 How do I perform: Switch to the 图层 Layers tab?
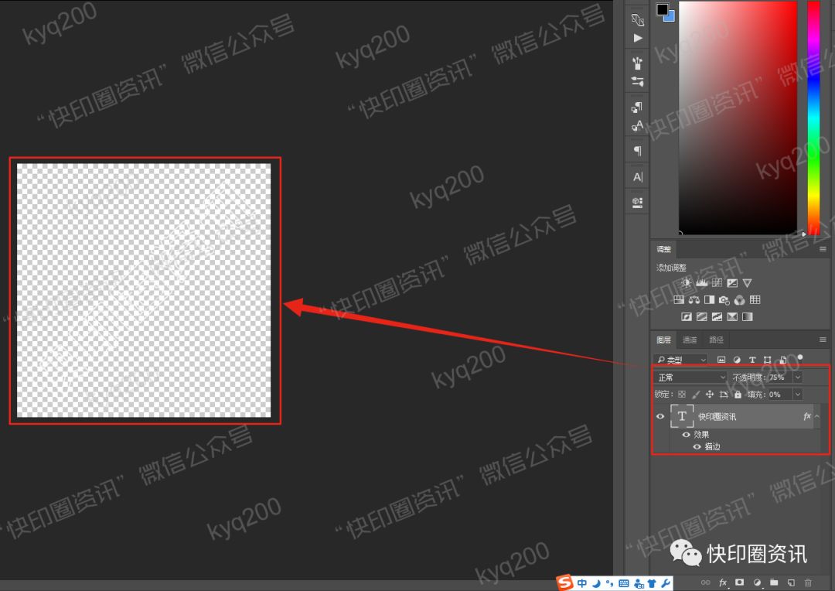[x=663, y=340]
